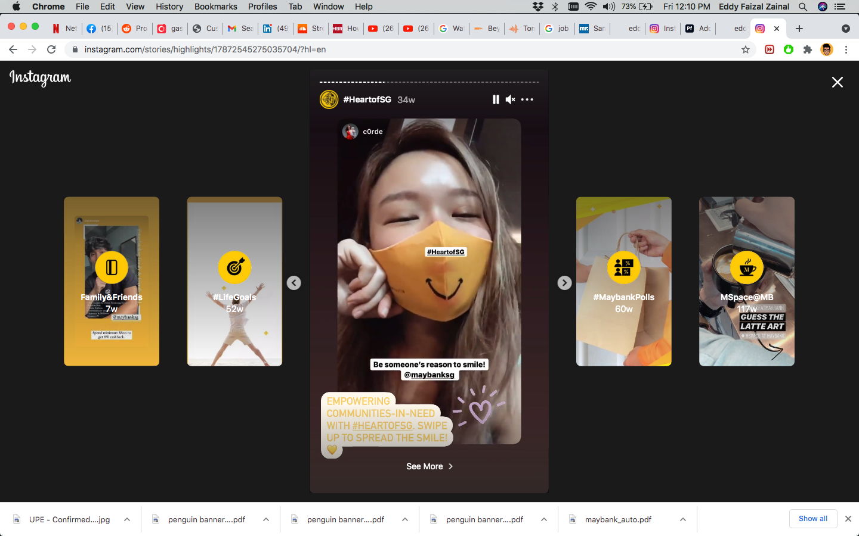Expand options for UPE - Confirmed jpg download
Image resolution: width=859 pixels, height=536 pixels.
click(127, 519)
